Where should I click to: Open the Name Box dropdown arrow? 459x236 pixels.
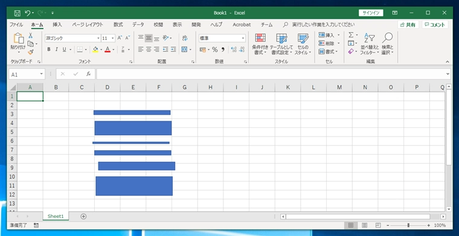(x=42, y=74)
